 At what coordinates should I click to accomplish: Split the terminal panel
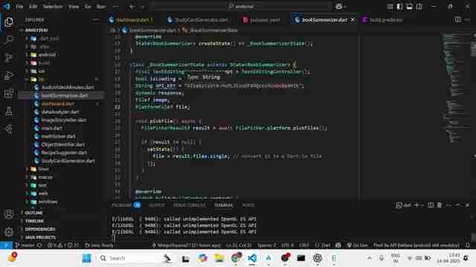[431, 205]
